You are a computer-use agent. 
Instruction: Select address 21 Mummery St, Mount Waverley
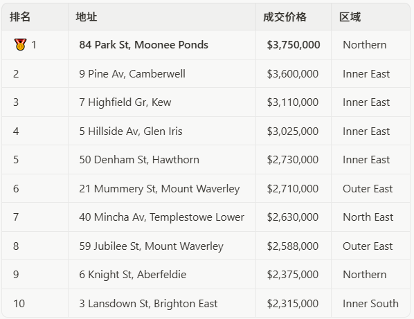tap(159, 189)
